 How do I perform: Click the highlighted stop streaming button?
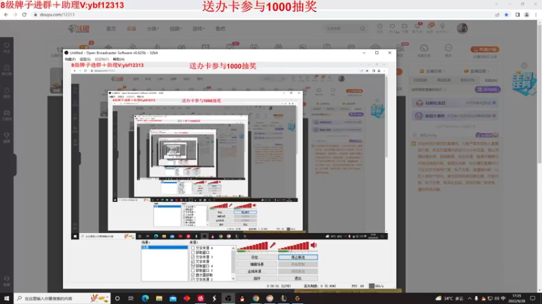tap(298, 257)
